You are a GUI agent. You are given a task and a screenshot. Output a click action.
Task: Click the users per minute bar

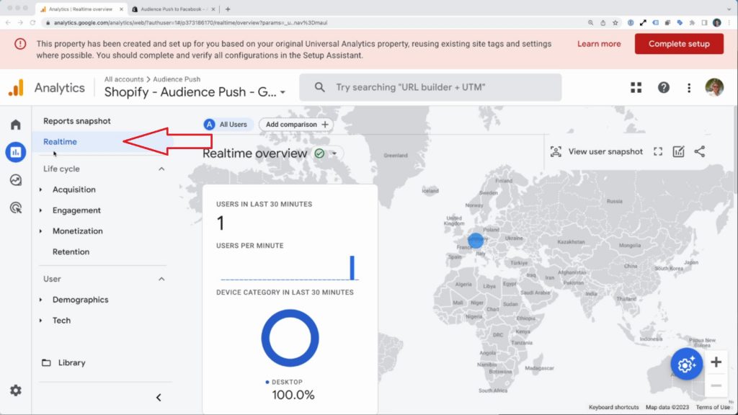[x=352, y=268]
